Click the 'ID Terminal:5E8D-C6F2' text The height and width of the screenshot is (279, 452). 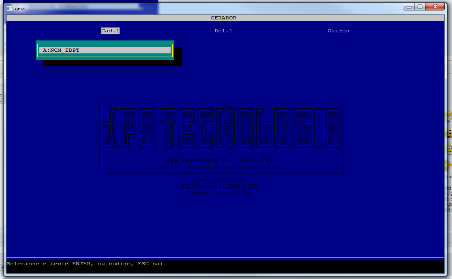point(220,186)
